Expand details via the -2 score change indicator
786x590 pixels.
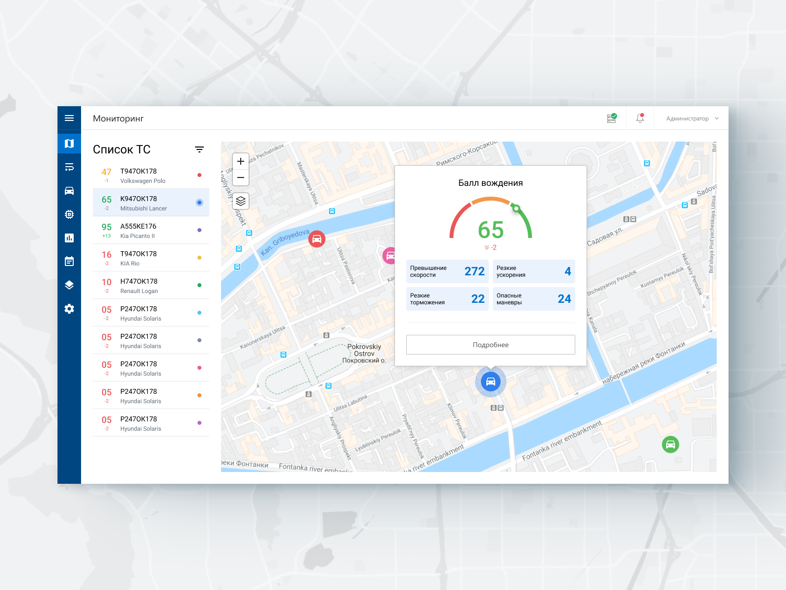point(490,247)
